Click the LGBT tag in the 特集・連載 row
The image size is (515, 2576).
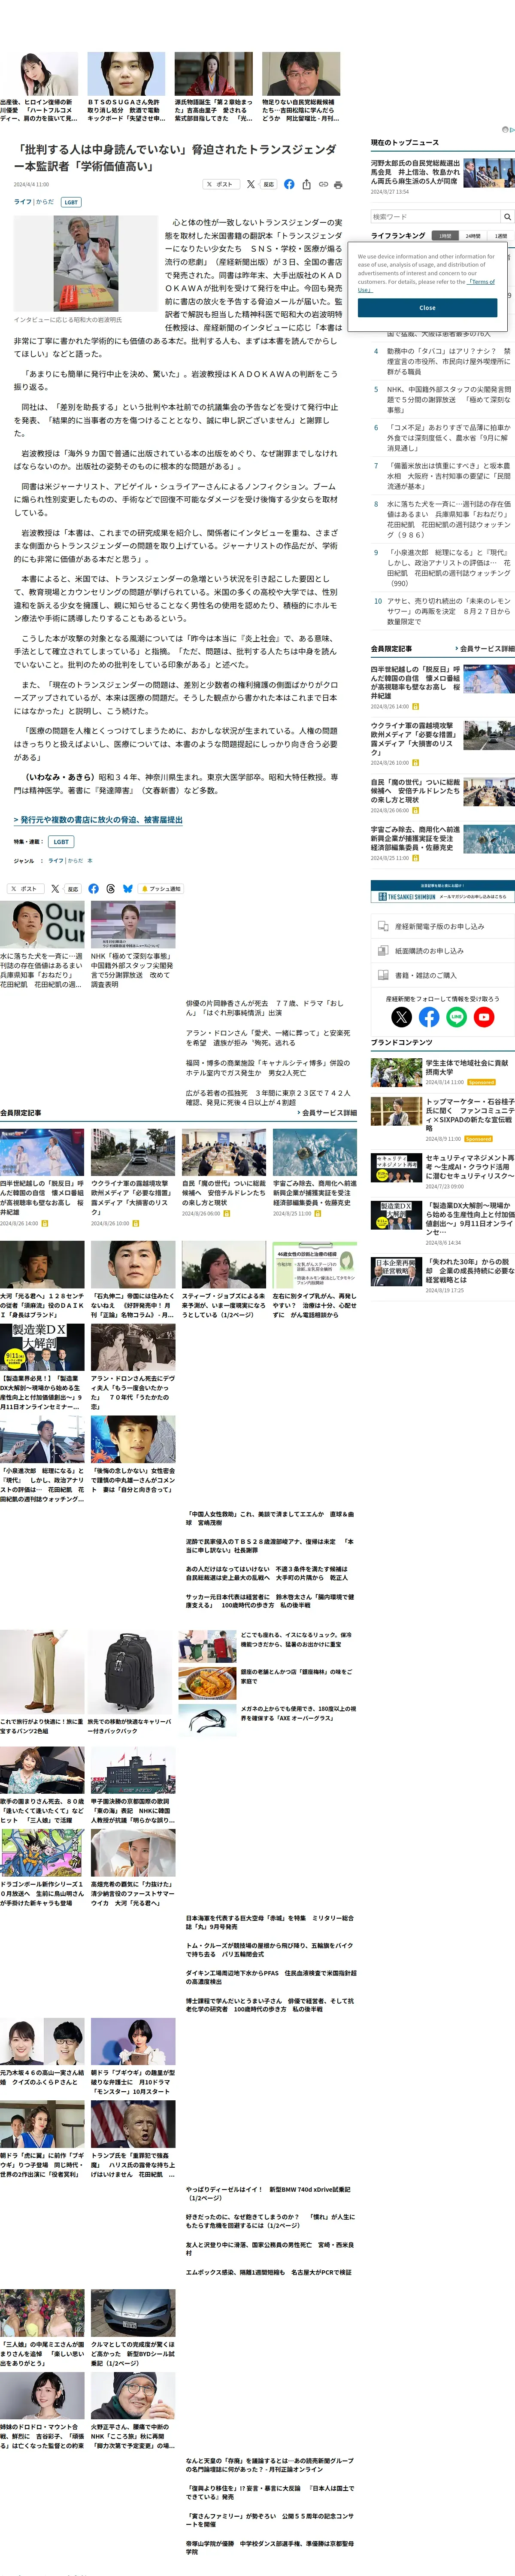click(x=61, y=842)
